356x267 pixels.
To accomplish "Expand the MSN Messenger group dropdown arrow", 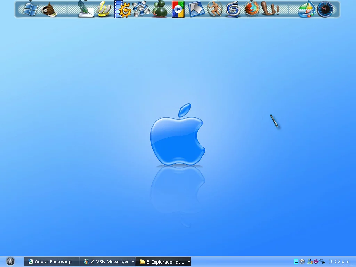I will tap(133, 262).
